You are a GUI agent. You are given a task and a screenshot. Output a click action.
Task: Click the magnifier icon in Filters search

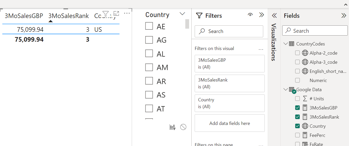202,31
